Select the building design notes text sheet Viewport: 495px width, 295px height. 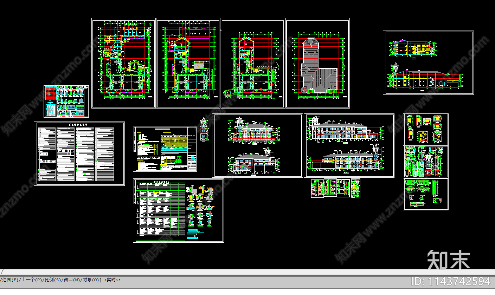click(79, 153)
